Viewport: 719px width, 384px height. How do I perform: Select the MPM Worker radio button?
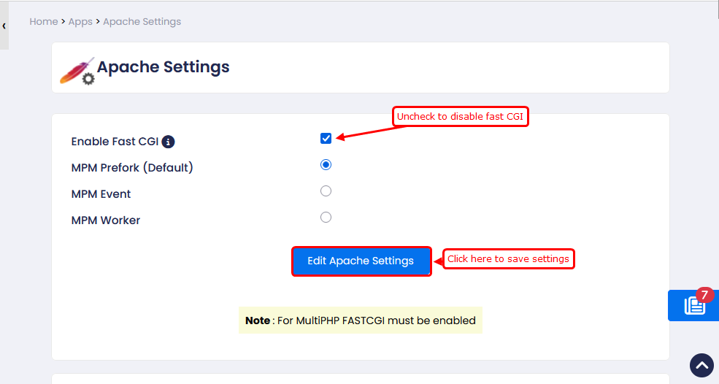[326, 218]
